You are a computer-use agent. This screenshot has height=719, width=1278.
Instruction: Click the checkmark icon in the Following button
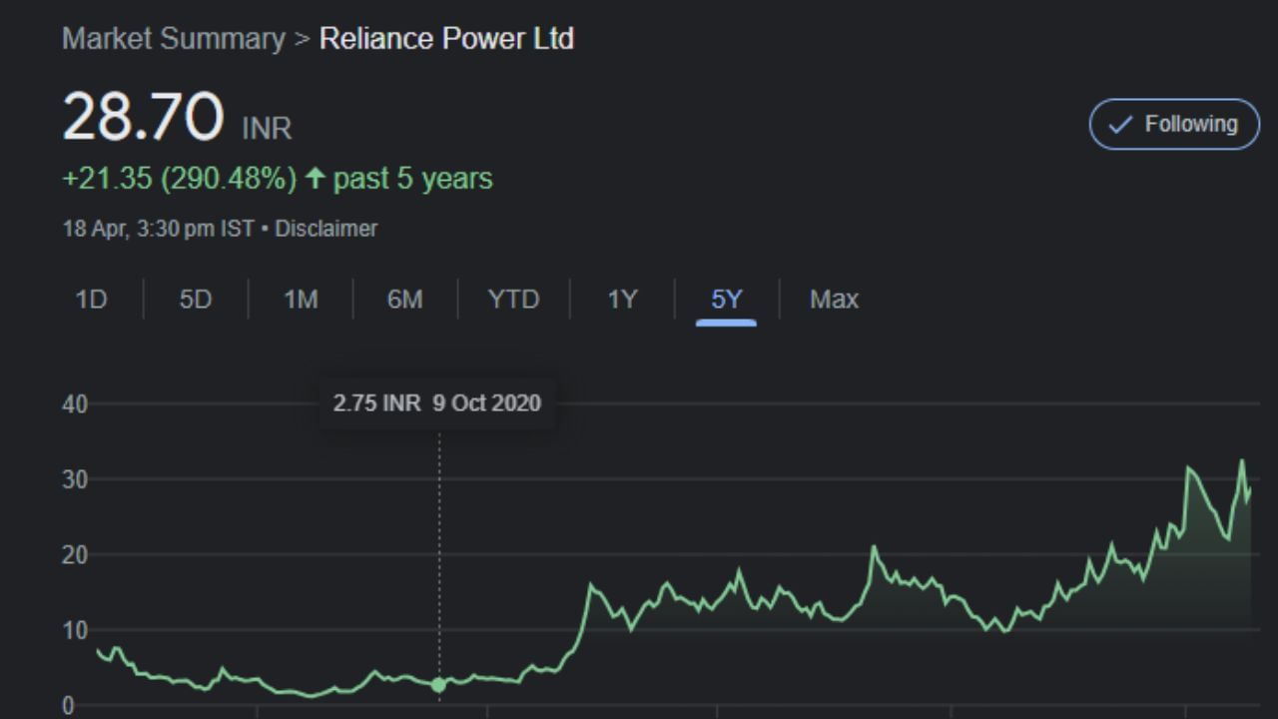pyautogui.click(x=1120, y=125)
